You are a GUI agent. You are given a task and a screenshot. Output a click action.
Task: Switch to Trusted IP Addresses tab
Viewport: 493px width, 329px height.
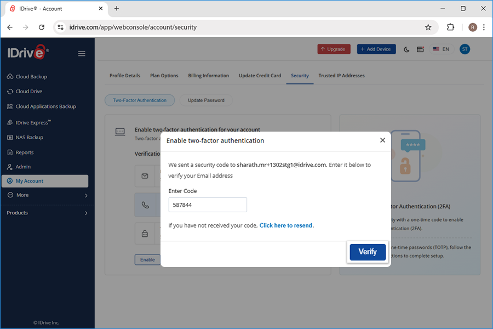(x=341, y=76)
